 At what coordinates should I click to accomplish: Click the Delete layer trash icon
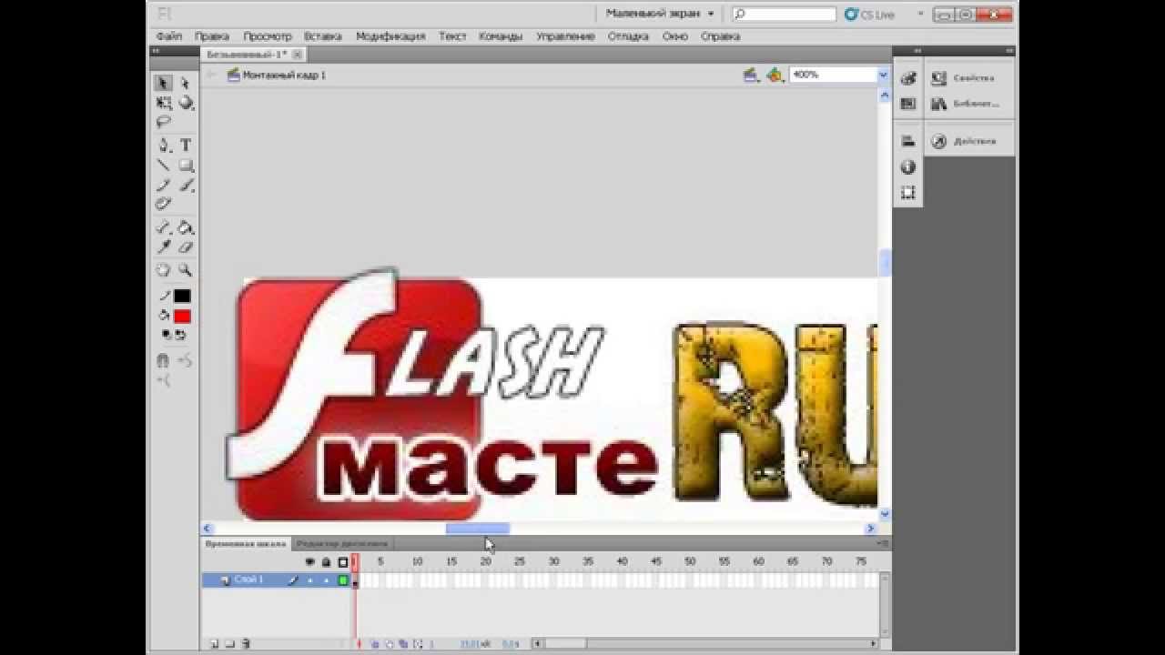[246, 644]
